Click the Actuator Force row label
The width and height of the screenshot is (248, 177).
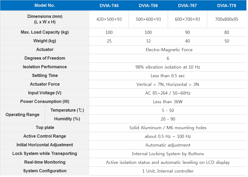(x=45, y=84)
